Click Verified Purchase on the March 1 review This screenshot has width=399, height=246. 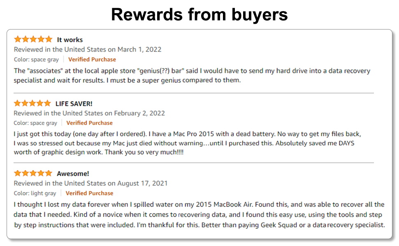[92, 59]
